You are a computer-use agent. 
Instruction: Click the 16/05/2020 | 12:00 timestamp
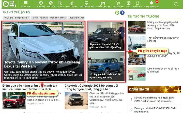pyautogui.click(x=98, y=107)
